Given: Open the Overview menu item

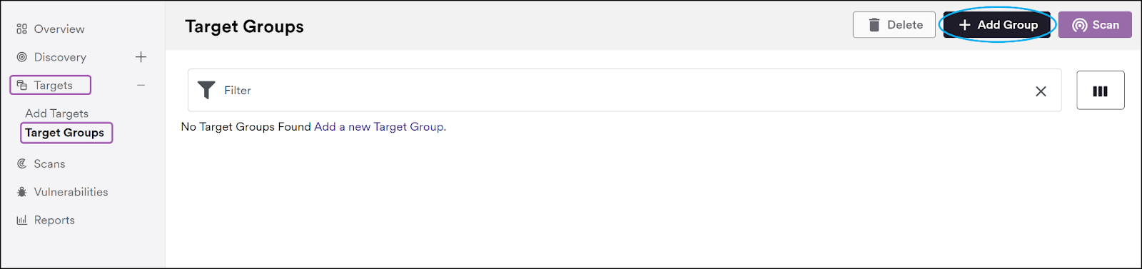Looking at the screenshot, I should tap(59, 29).
